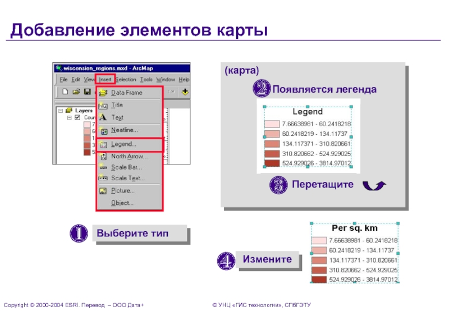449x311 pixels.
Task: Open the Edit menu
Action: pyautogui.click(x=76, y=79)
